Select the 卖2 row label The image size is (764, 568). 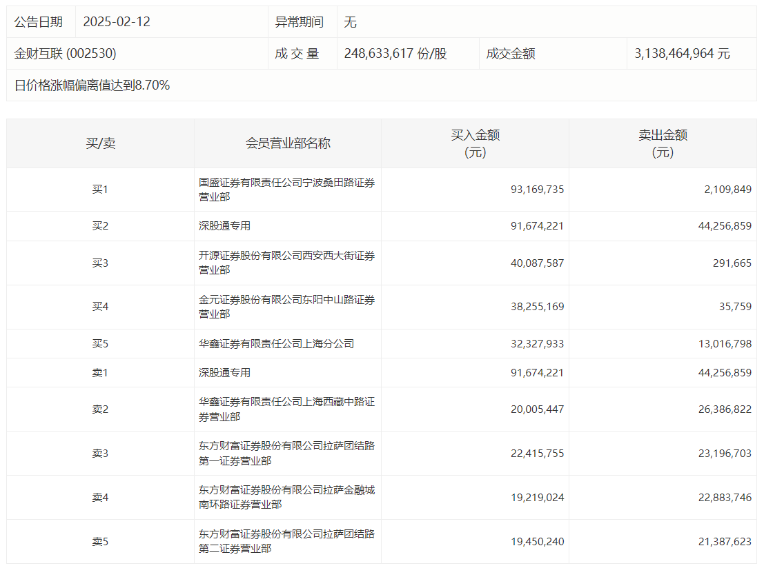pos(100,409)
